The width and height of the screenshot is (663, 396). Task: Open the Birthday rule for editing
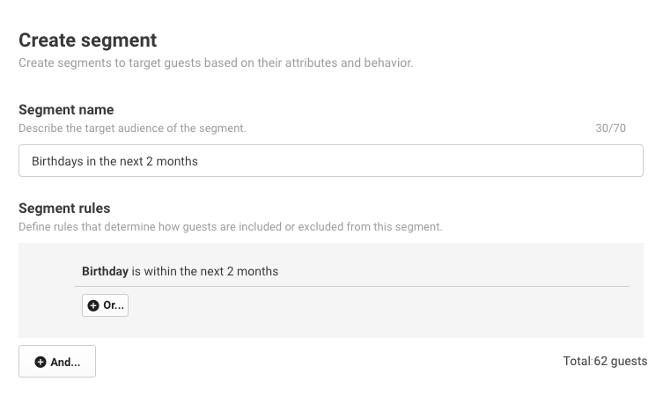[x=352, y=271]
